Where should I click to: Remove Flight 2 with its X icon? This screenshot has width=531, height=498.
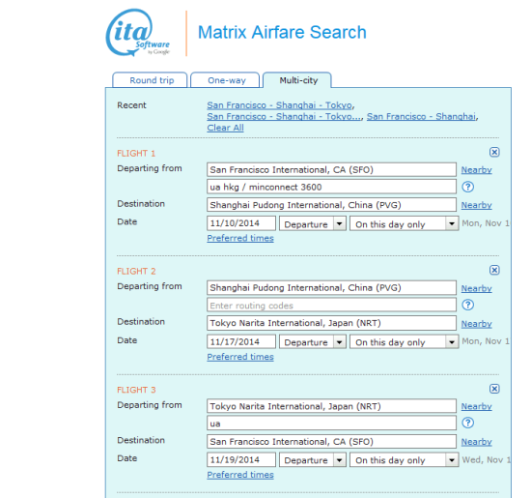pyautogui.click(x=494, y=270)
